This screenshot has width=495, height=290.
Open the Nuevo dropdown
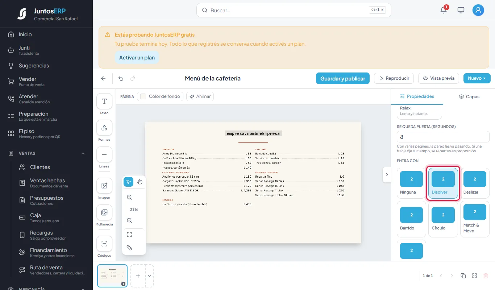coord(477,78)
